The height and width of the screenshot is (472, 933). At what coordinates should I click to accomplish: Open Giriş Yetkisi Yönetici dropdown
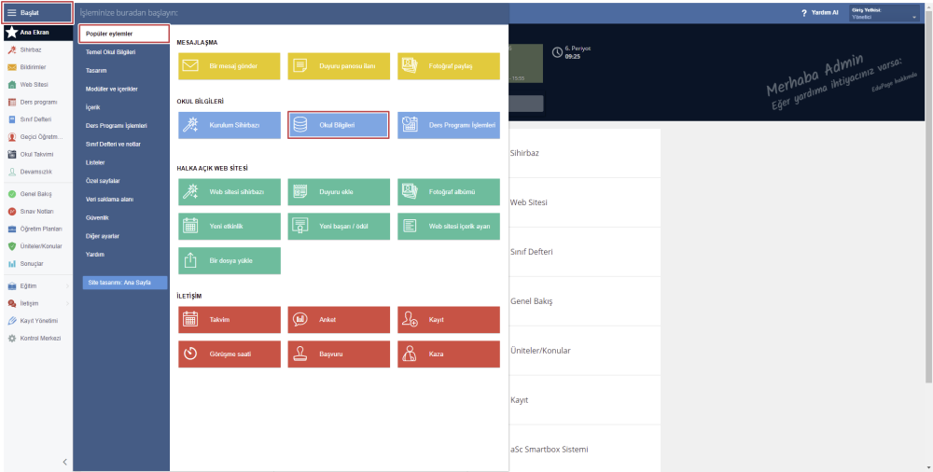click(x=884, y=14)
